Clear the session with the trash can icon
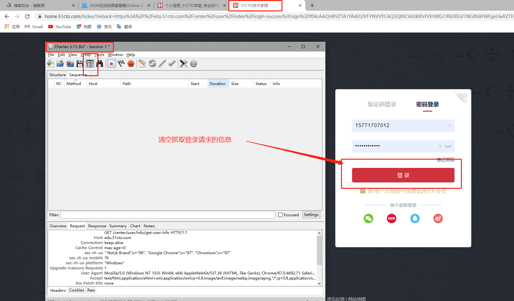This screenshot has height=301, width=514. (x=90, y=64)
